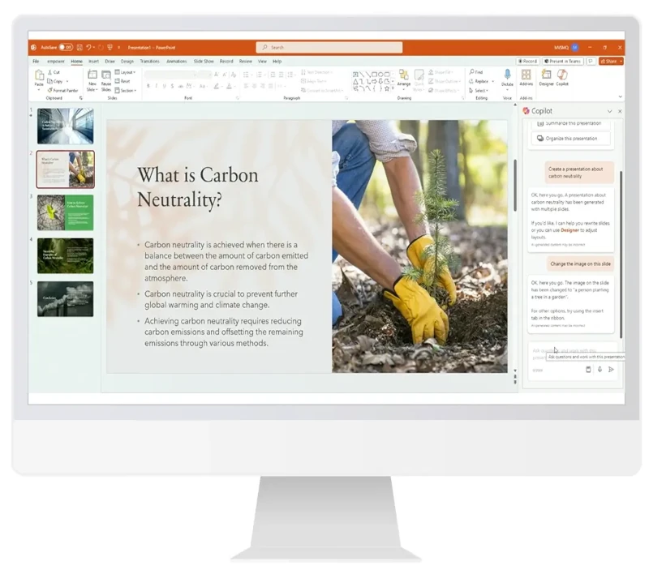
Task: Open the Add-ins icon
Action: pyautogui.click(x=527, y=75)
